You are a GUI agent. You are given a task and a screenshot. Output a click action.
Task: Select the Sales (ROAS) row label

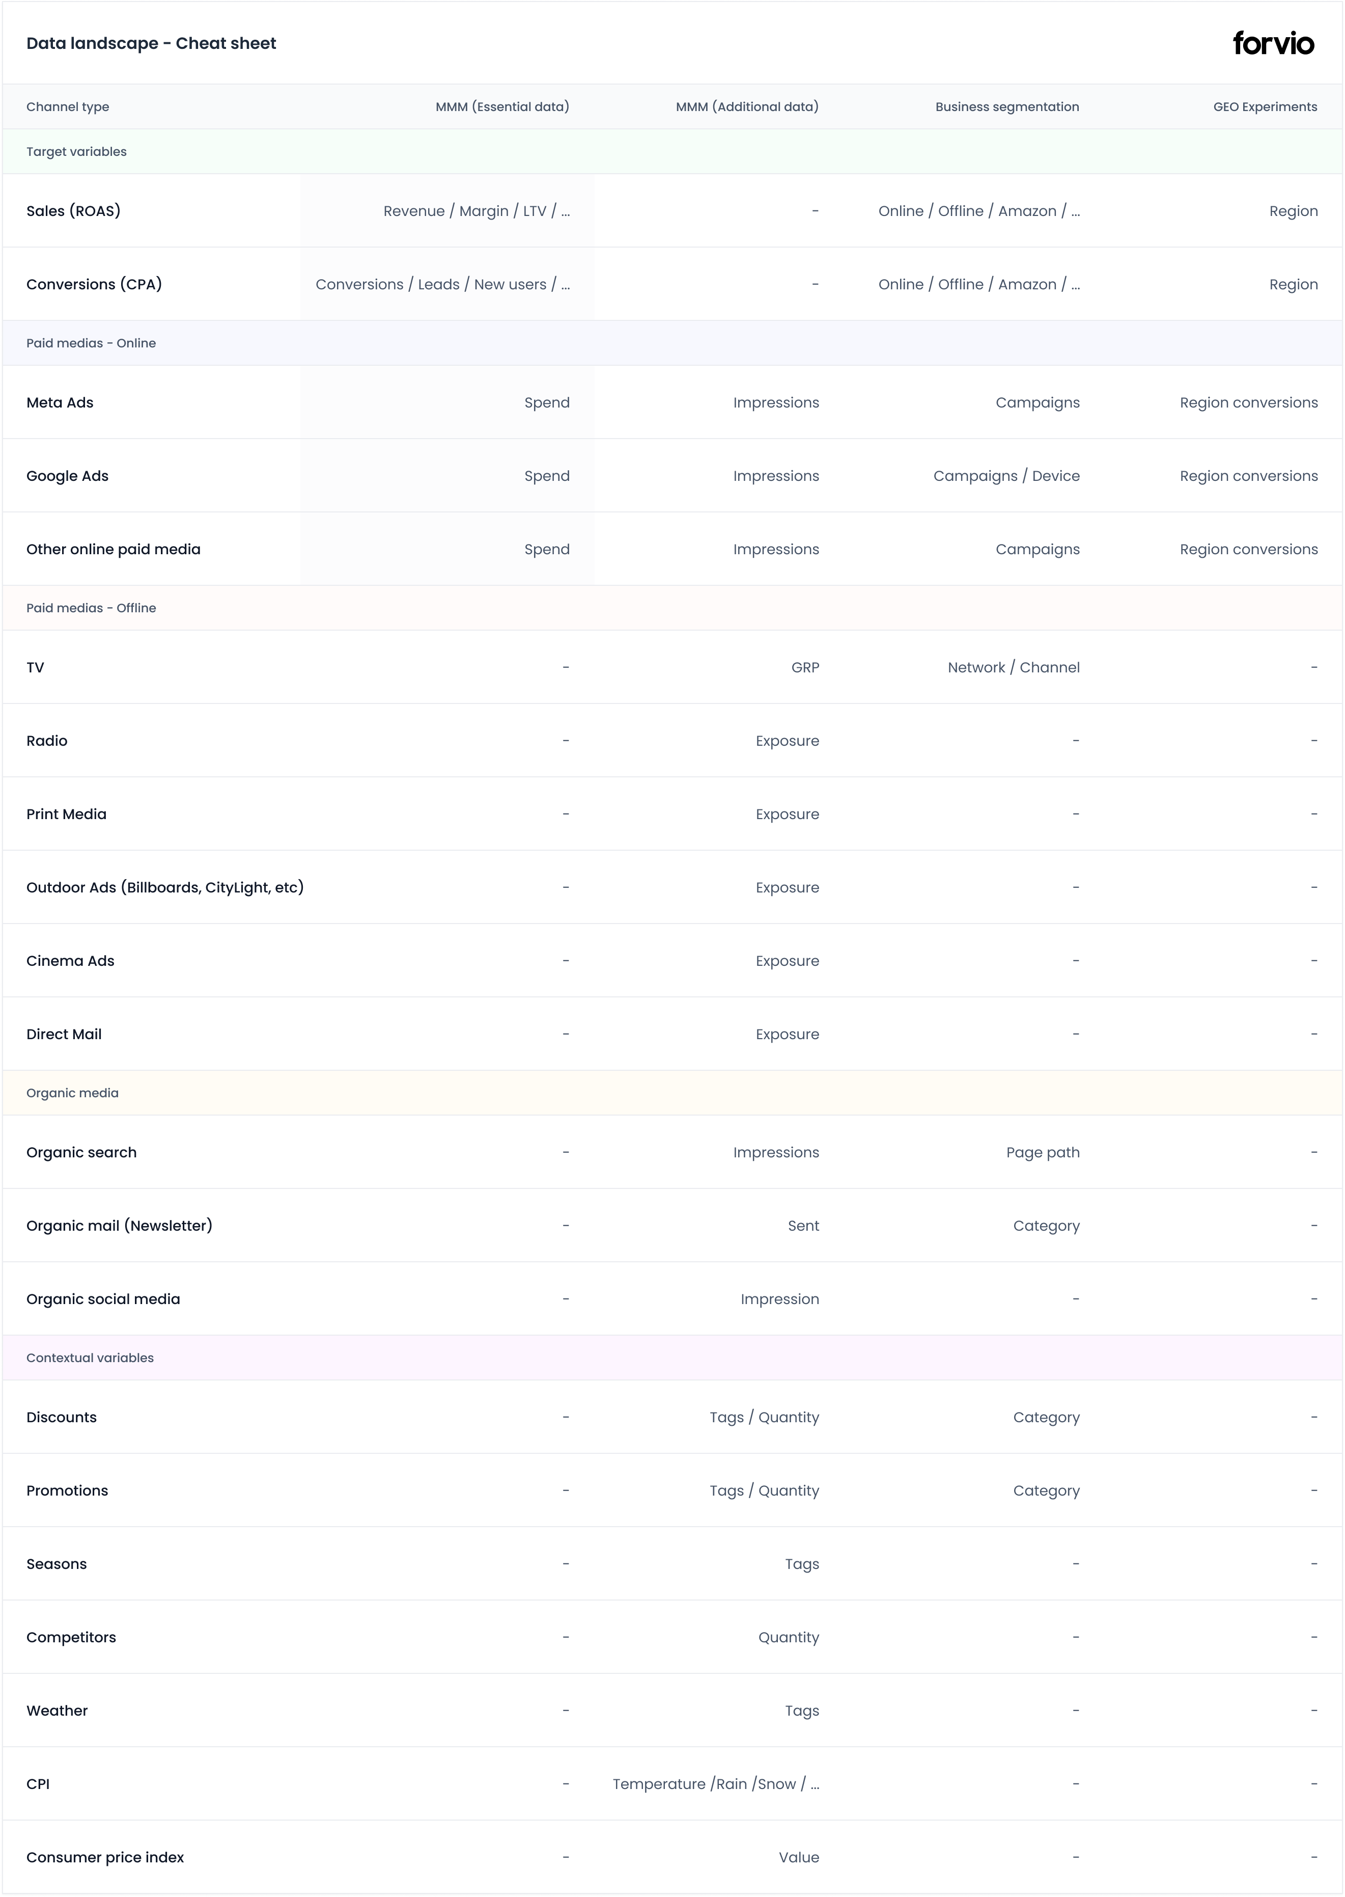(74, 210)
